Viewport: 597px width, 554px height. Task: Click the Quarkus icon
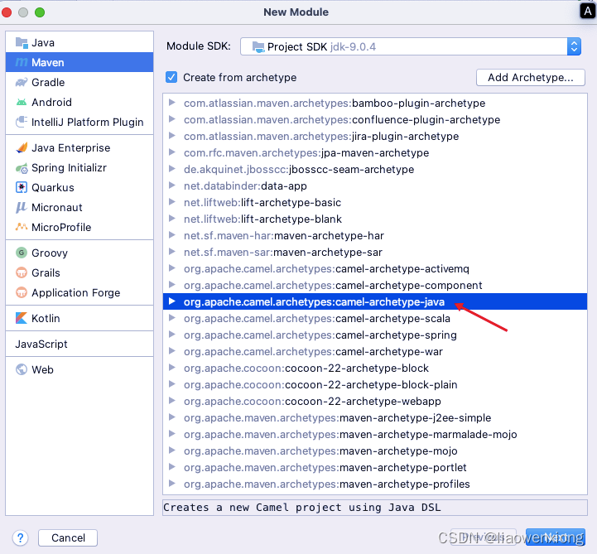pyautogui.click(x=22, y=187)
